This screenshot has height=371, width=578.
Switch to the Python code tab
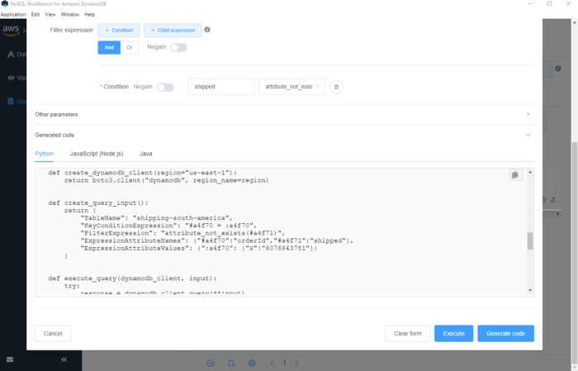[x=45, y=154]
